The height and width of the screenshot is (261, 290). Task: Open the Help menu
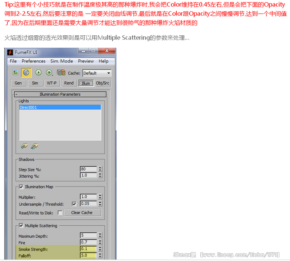click(x=104, y=61)
